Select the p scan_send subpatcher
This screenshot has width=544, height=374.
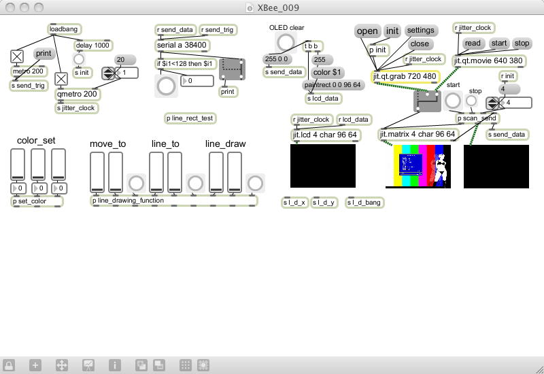[477, 118]
